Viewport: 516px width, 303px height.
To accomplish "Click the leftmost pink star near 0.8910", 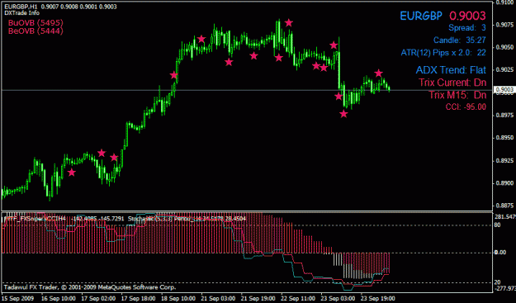I will tap(71, 172).
